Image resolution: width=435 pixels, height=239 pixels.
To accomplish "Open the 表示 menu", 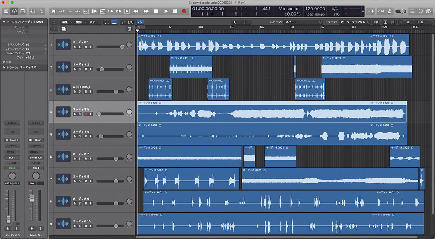I will pos(95,22).
